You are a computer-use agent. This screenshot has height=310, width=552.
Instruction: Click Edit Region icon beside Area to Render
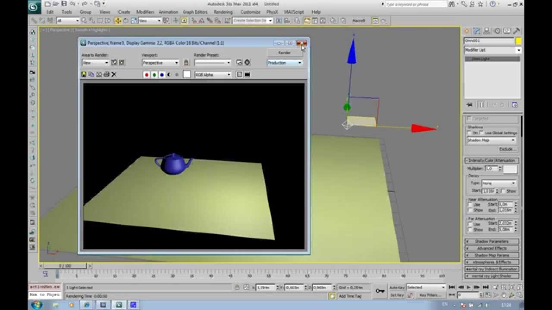pos(114,62)
